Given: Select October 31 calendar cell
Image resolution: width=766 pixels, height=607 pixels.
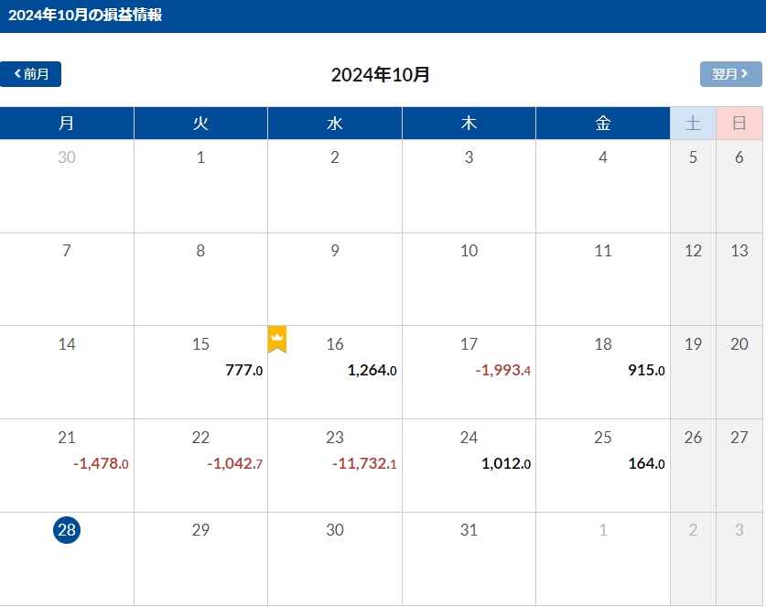Looking at the screenshot, I should tap(469, 558).
